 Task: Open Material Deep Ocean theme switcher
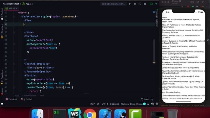tap(132, 104)
